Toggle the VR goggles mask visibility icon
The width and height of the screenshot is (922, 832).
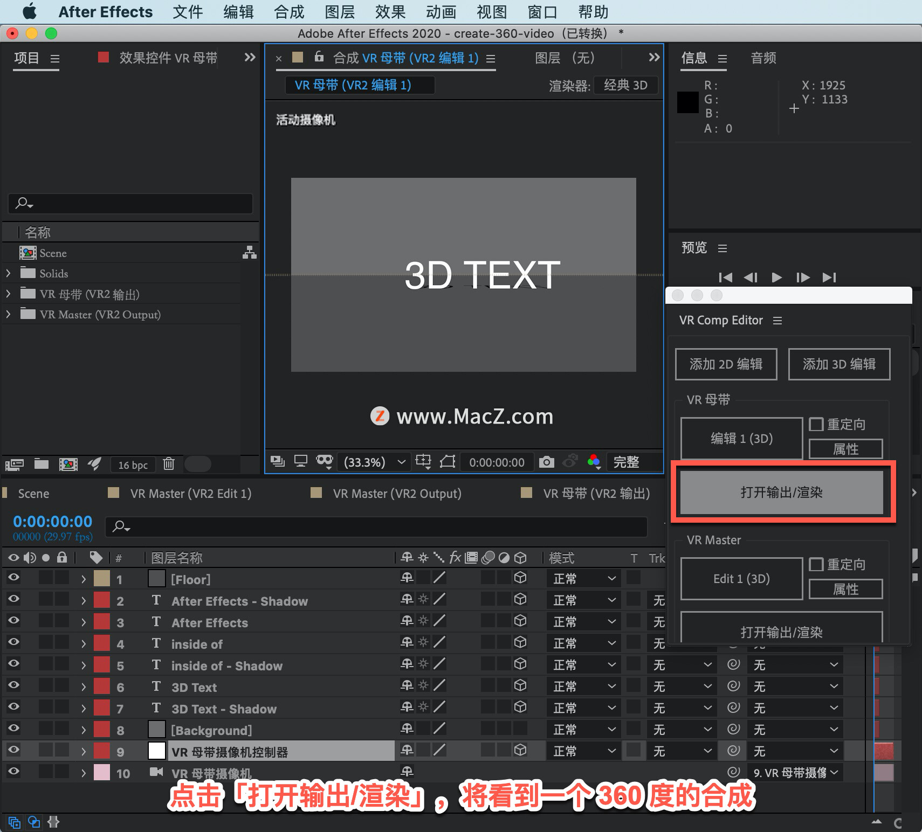tap(325, 461)
